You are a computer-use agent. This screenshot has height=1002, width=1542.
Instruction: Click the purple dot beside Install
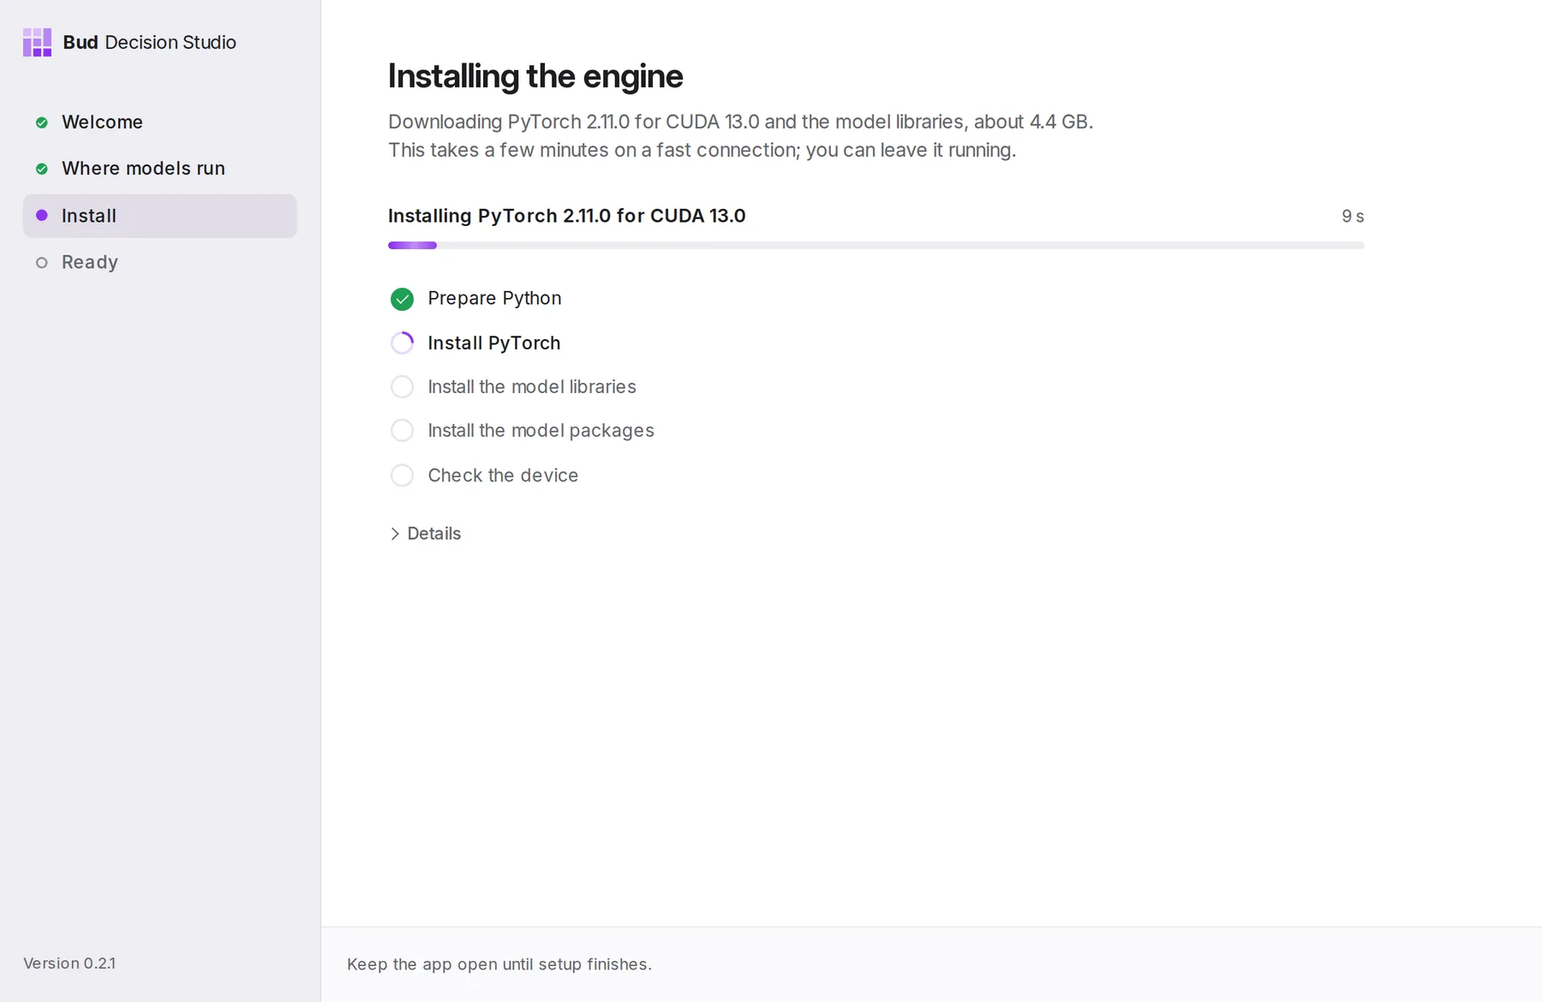coord(41,216)
